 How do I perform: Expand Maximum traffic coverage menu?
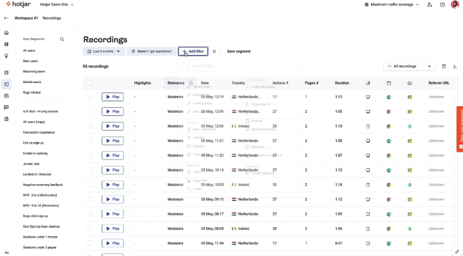(x=392, y=4)
